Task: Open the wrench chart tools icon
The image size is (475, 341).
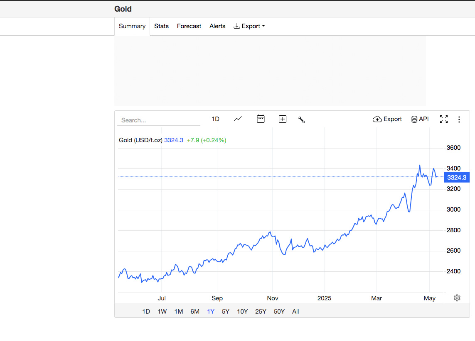Action: [302, 119]
